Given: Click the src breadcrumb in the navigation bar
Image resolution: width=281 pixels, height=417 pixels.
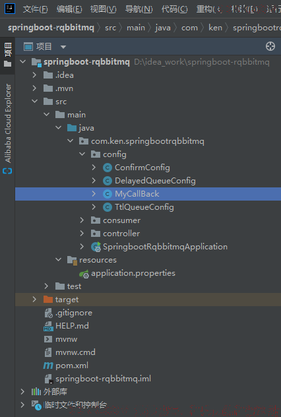Looking at the screenshot, I should (x=110, y=28).
